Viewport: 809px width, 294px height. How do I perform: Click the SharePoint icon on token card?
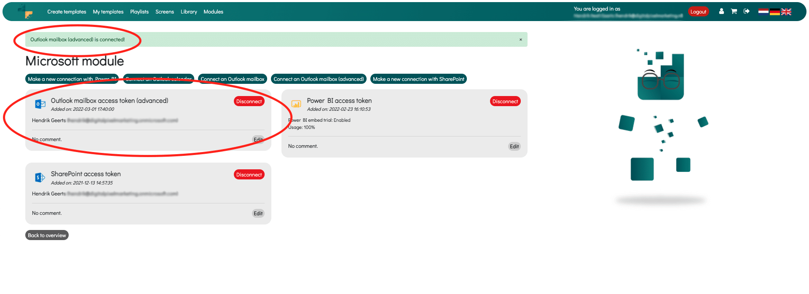(40, 177)
